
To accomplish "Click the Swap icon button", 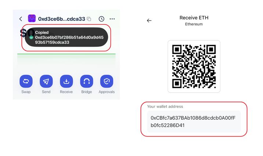I will point(26,81).
